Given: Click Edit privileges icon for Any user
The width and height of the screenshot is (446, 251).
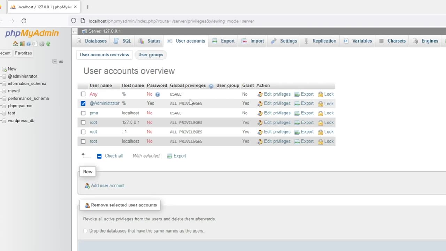Looking at the screenshot, I should (260, 94).
